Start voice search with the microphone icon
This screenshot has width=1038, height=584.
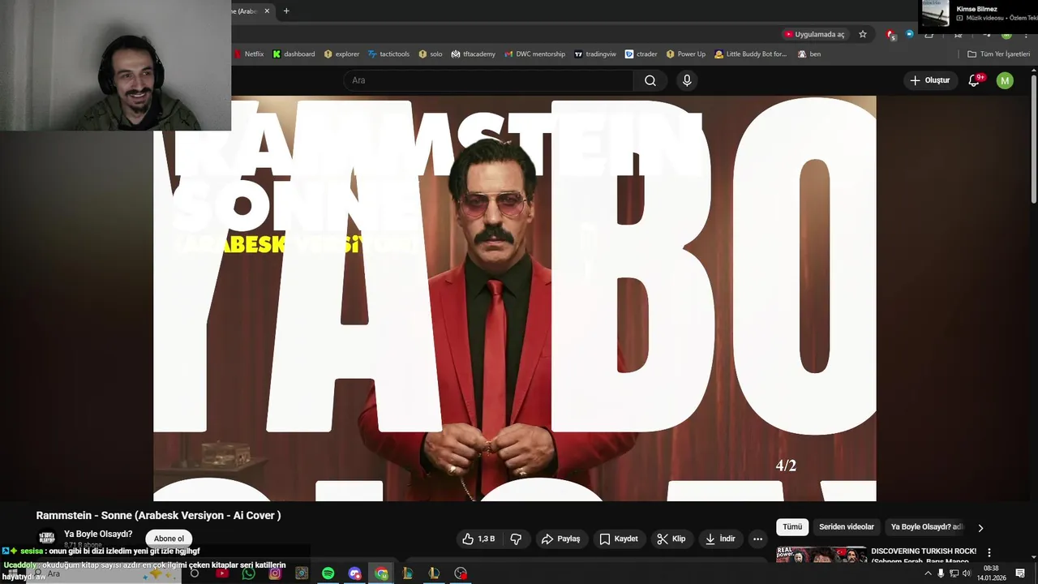[x=687, y=80]
